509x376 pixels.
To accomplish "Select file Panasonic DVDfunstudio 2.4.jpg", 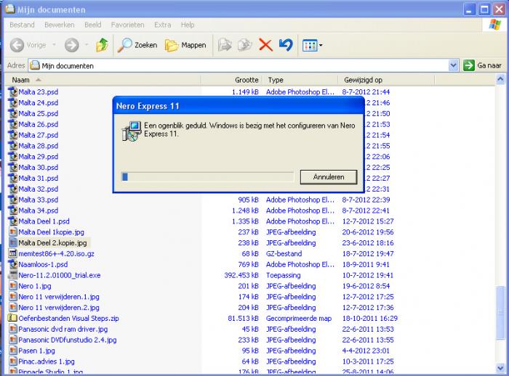I will coord(67,340).
